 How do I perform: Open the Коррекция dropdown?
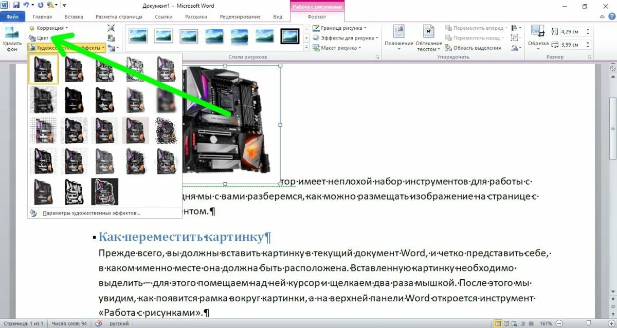(49, 28)
